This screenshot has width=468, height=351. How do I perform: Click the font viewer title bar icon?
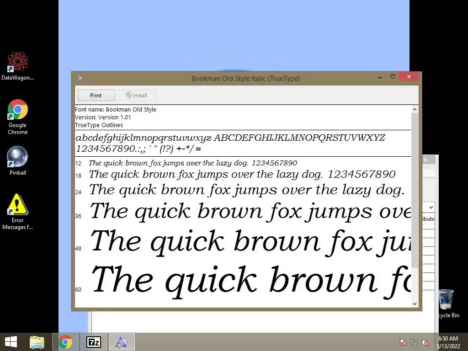tap(80, 78)
